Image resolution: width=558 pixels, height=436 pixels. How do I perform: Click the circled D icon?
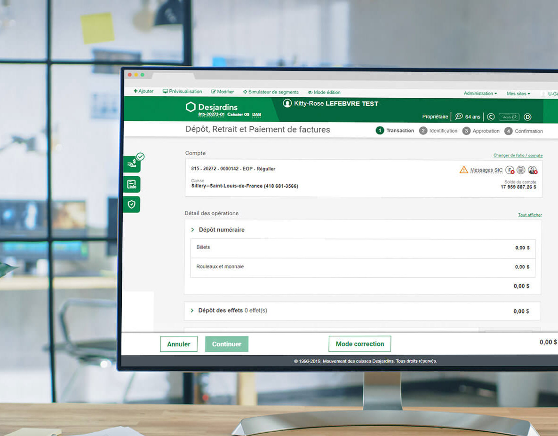tap(528, 117)
